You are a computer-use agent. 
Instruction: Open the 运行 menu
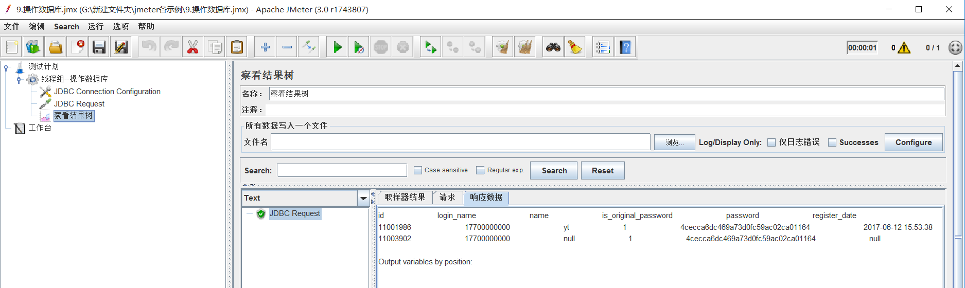pos(96,26)
